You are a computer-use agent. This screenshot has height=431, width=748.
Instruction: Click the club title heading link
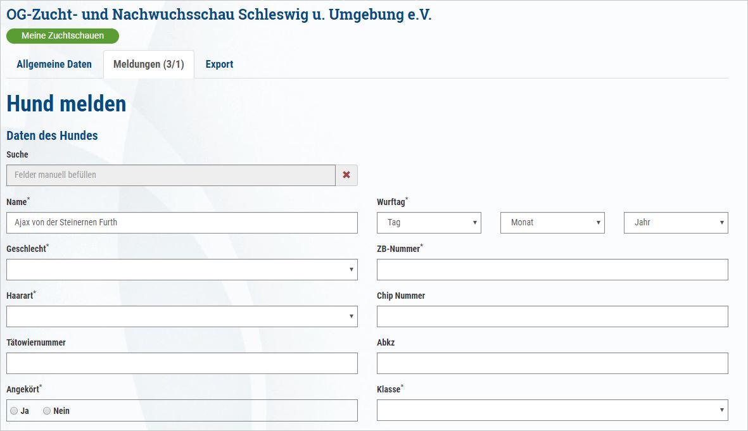(219, 15)
